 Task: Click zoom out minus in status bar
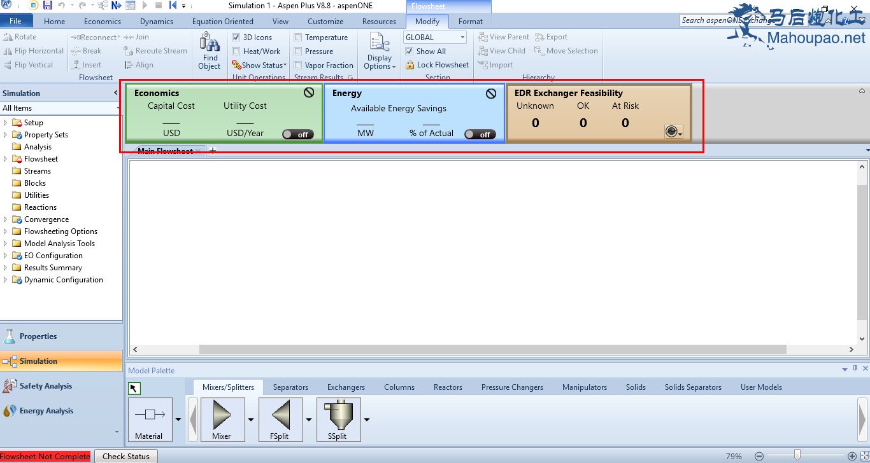coord(759,456)
